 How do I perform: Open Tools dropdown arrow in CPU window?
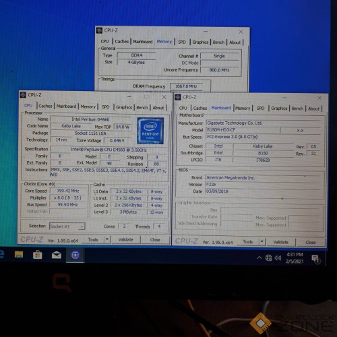(107, 239)
